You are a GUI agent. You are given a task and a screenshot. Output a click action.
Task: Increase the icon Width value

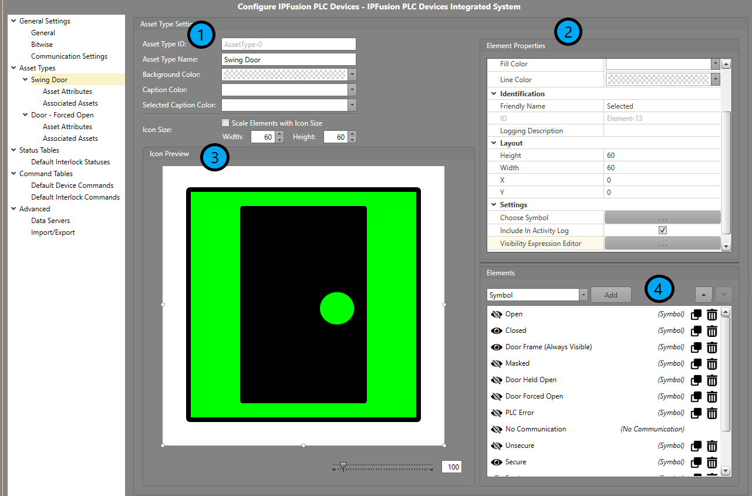coord(279,134)
